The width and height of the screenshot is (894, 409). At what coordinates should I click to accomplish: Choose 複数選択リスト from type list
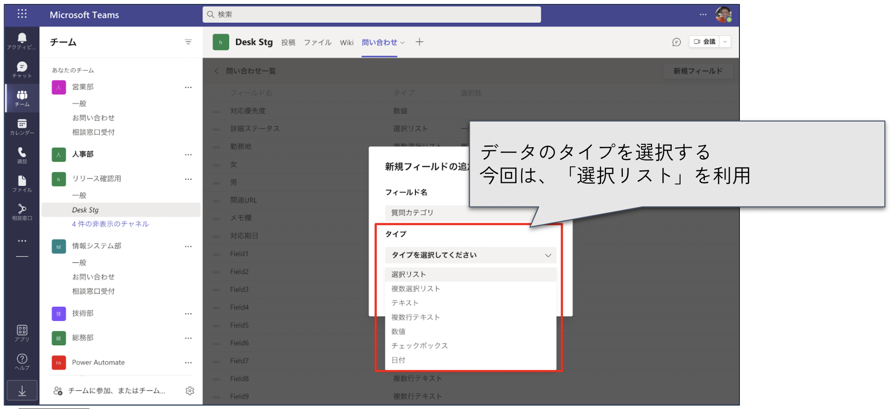[x=471, y=288]
